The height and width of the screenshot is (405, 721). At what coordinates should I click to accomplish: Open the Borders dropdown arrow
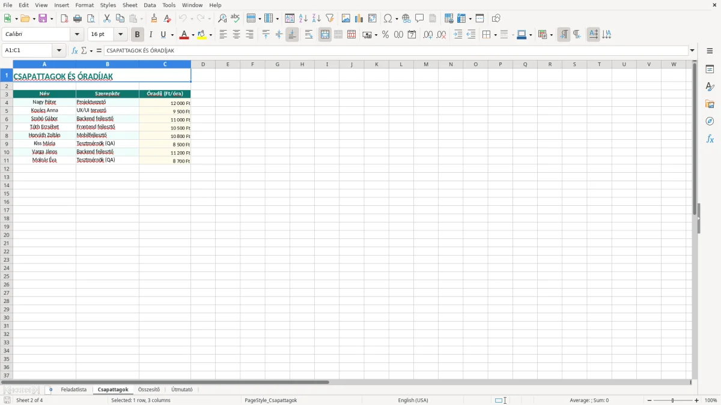(x=495, y=35)
